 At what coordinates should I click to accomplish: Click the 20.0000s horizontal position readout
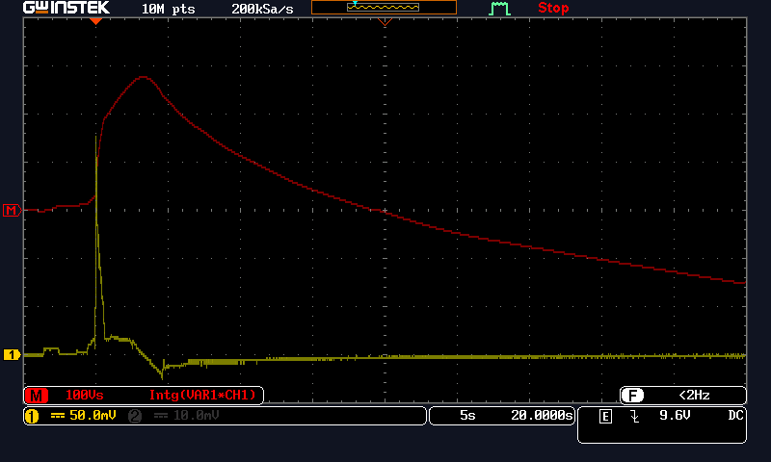(x=542, y=416)
